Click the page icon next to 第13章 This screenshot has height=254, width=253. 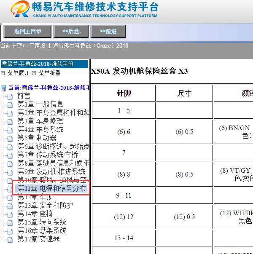click(10, 206)
